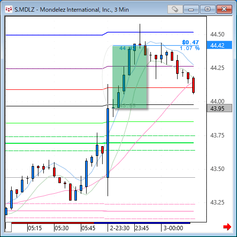Click the 1.07 % change label

click(x=190, y=48)
